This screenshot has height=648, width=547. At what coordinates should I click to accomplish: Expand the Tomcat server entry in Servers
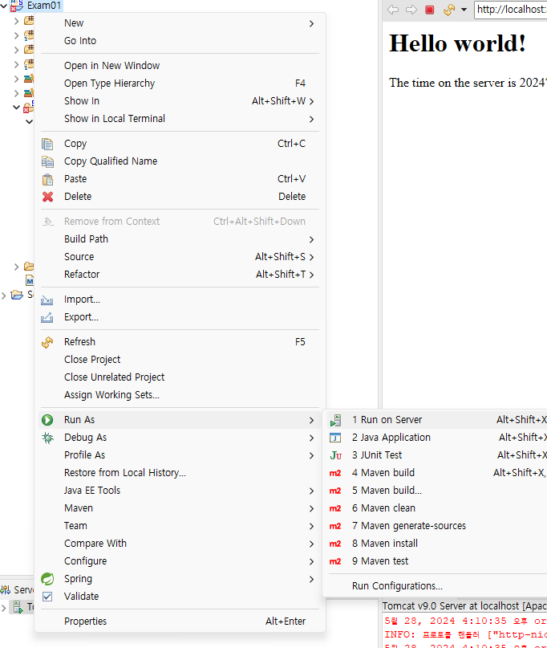tap(4, 608)
